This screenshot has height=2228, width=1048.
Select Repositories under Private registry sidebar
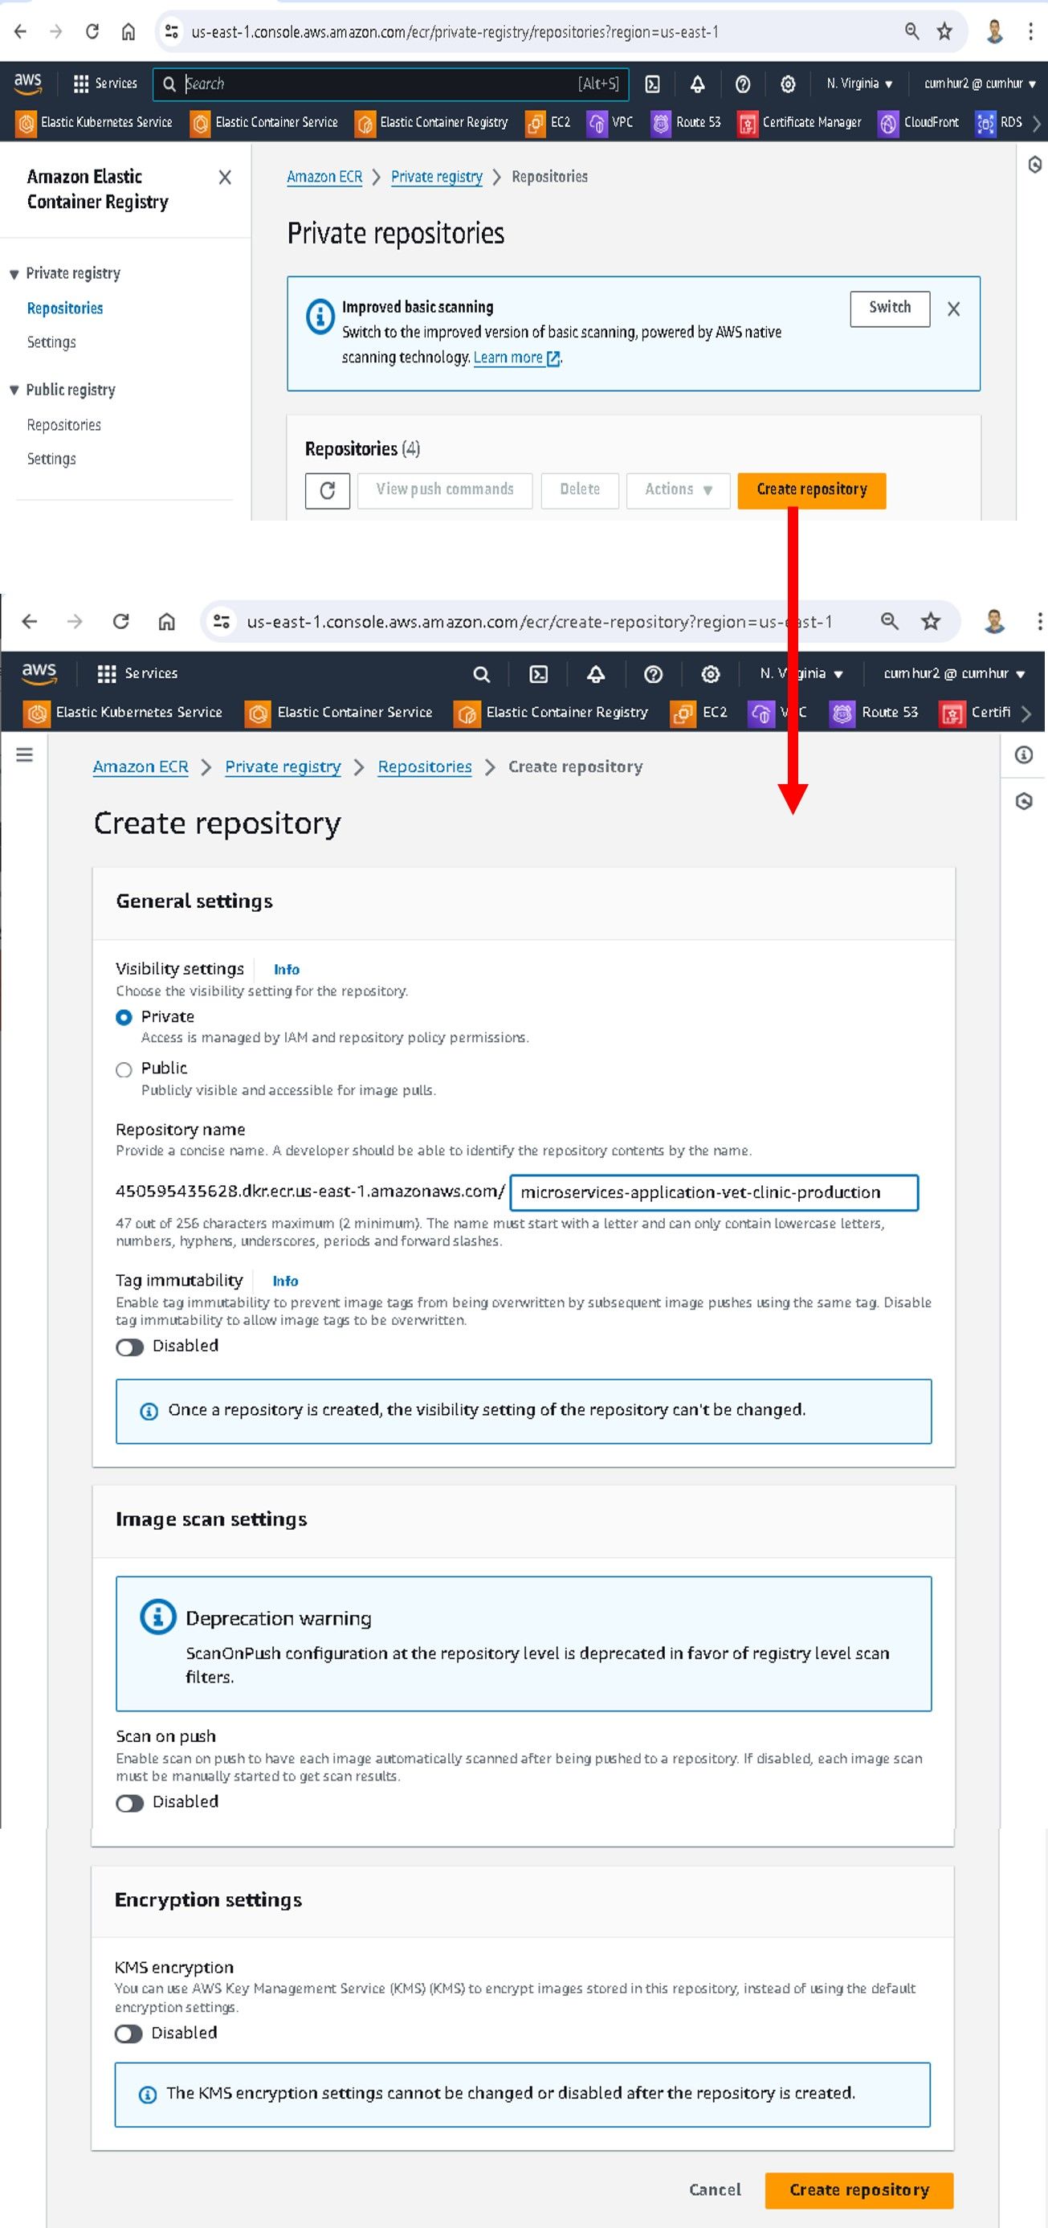[x=65, y=309]
